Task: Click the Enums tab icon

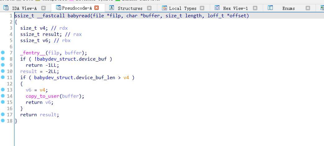Action: [270, 8]
